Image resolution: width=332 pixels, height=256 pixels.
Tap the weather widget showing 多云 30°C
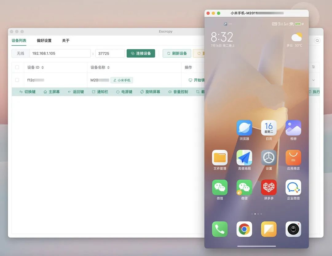coord(295,40)
